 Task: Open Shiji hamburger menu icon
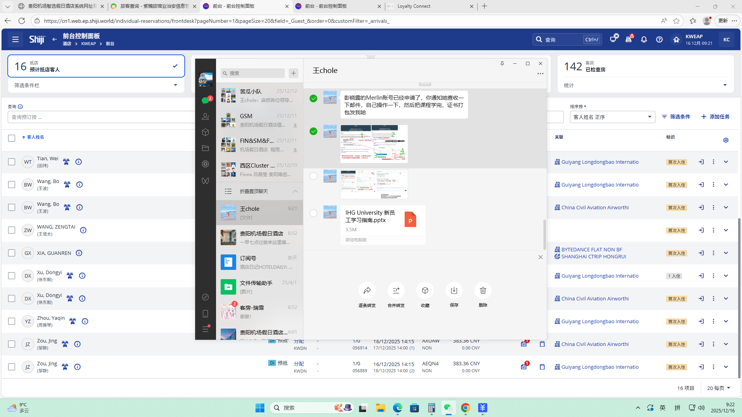[x=15, y=39]
